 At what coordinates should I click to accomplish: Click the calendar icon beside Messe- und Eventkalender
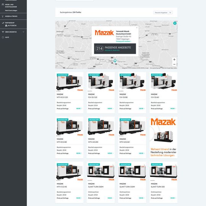click(x=3, y=5)
